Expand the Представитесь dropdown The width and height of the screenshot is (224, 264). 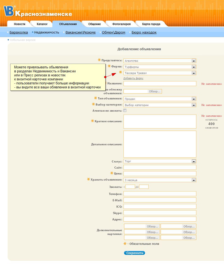[160, 61]
